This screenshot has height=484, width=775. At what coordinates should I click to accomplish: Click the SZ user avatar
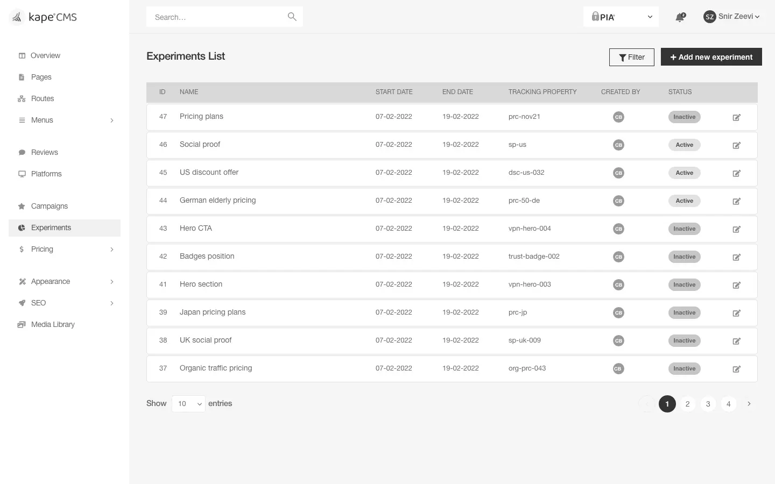coord(709,17)
